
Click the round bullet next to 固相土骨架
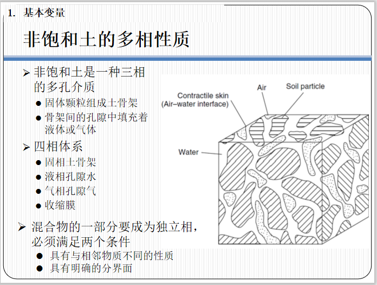(x=38, y=162)
